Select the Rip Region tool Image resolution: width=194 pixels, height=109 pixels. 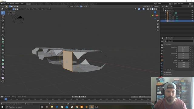coord(3,81)
